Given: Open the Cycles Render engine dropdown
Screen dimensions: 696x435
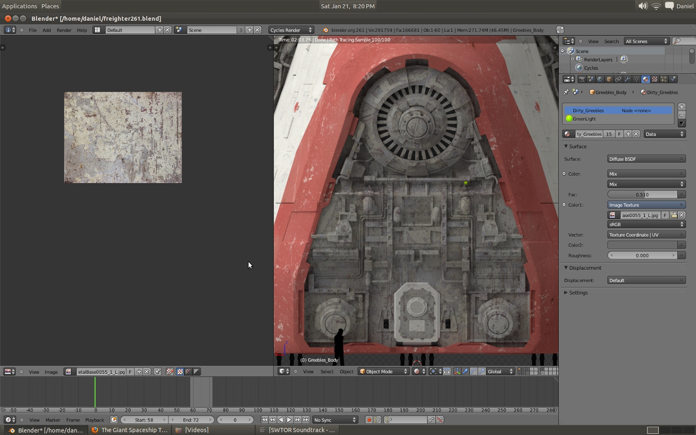Looking at the screenshot, I should click(x=291, y=30).
